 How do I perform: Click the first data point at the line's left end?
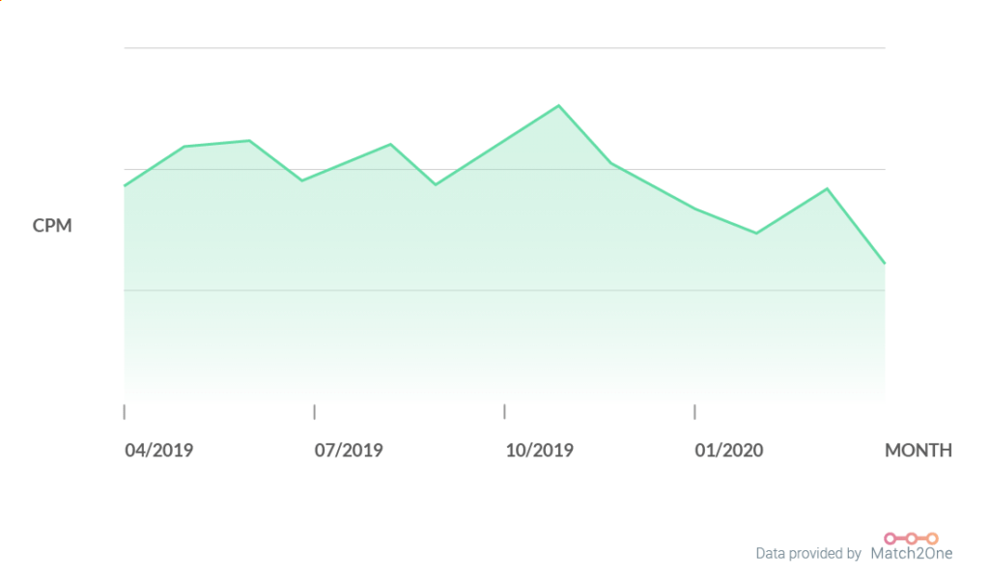[126, 185]
